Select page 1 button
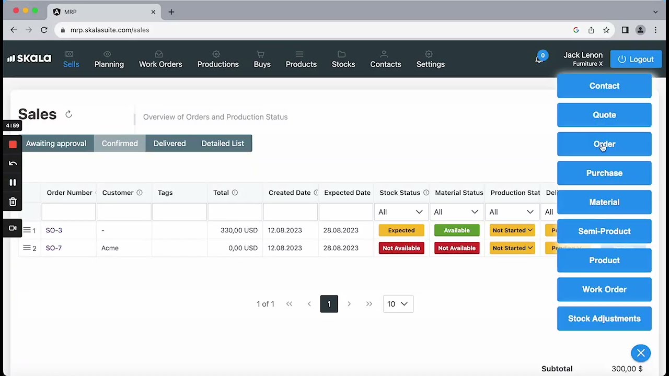Image resolution: width=669 pixels, height=376 pixels. (x=329, y=304)
